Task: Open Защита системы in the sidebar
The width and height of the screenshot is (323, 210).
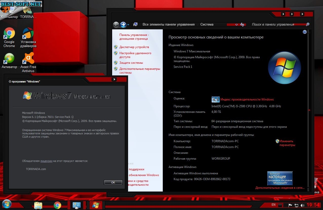Action: click(x=131, y=63)
